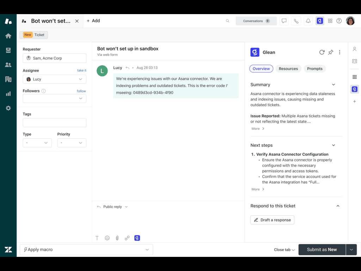Image resolution: width=361 pixels, height=271 pixels.
Task: Collapse the Summary section
Action: tap(334, 85)
